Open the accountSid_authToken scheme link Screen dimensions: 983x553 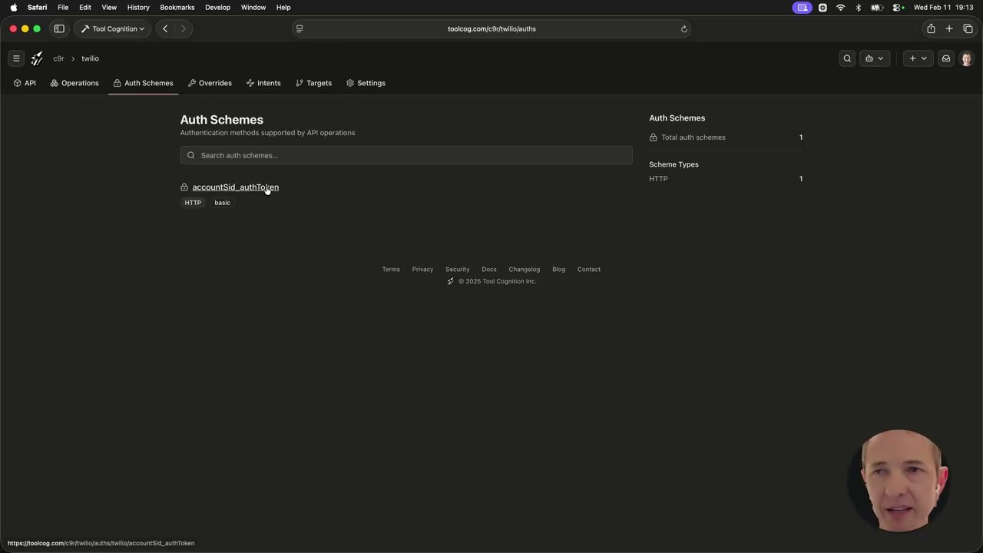click(x=235, y=187)
